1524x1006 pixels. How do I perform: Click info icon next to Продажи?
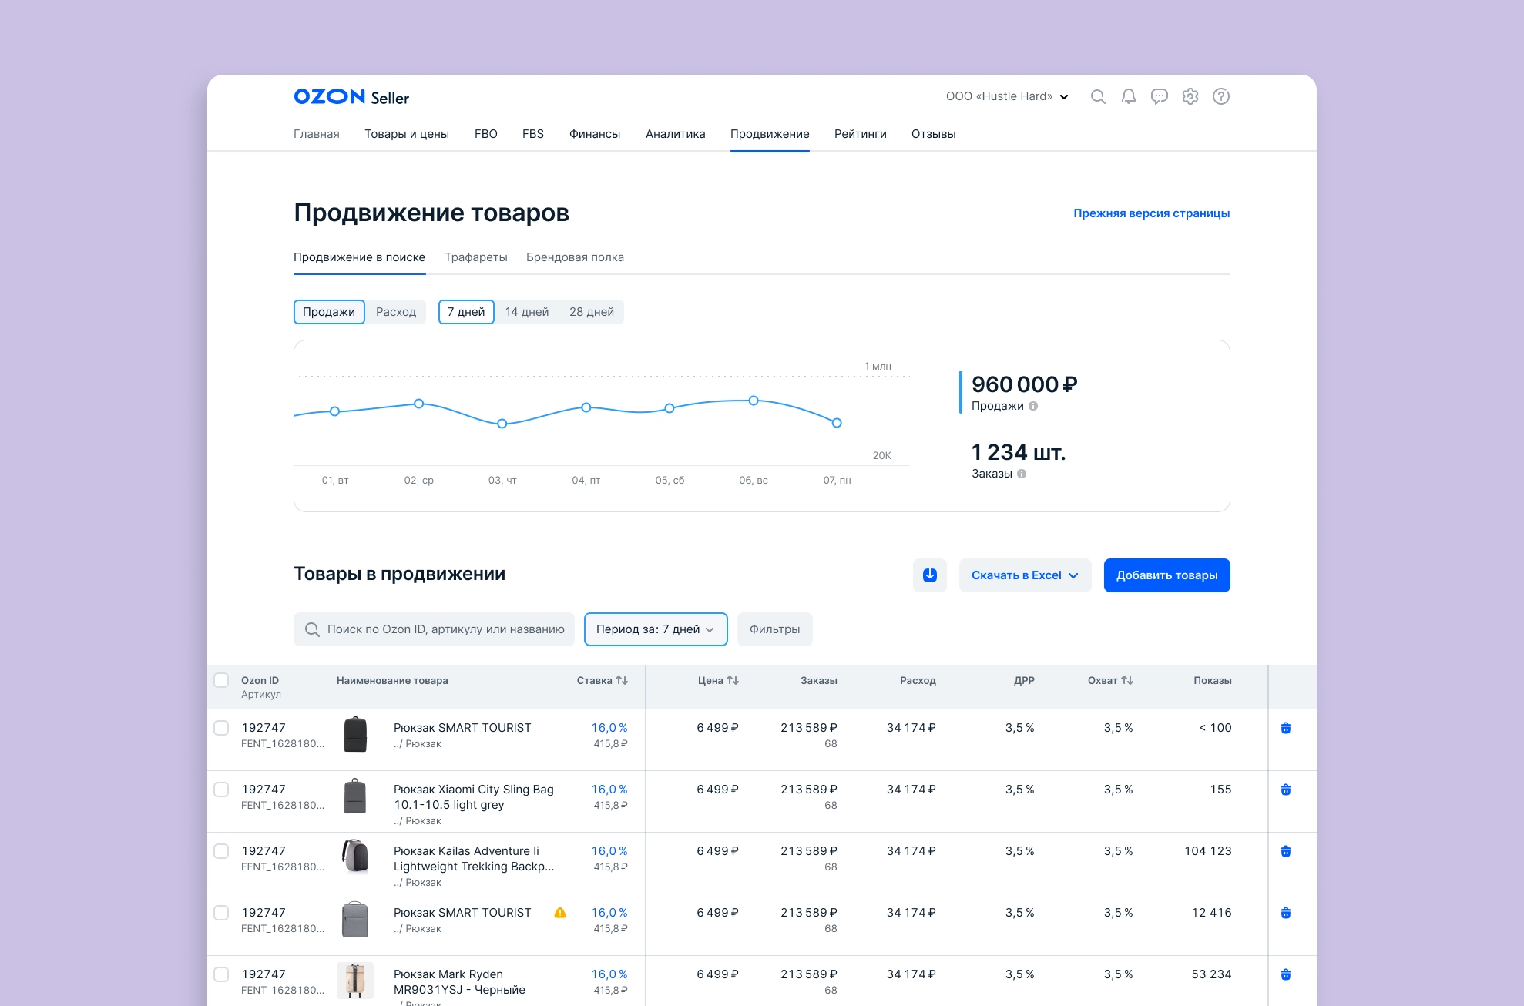[x=1033, y=406]
